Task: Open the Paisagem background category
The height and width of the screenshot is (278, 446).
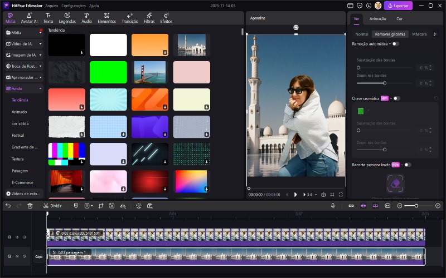Action: tap(20, 171)
